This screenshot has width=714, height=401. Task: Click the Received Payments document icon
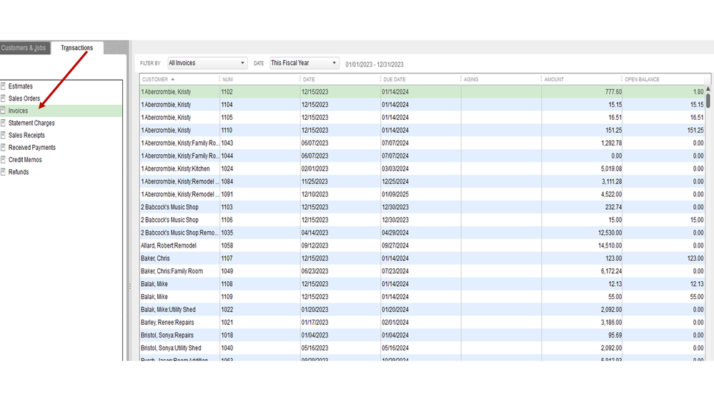(x=4, y=147)
